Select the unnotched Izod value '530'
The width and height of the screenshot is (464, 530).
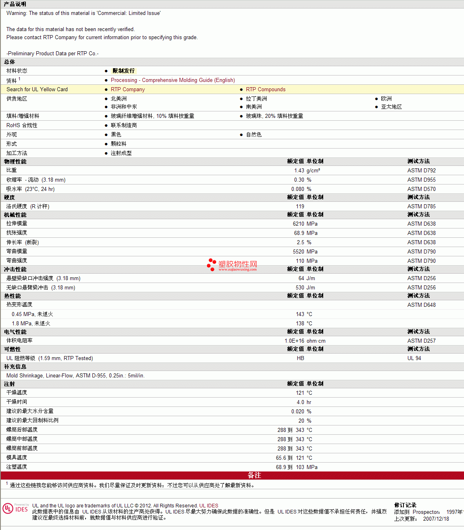300,288
